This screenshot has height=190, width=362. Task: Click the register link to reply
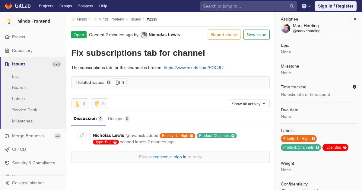pos(160,157)
